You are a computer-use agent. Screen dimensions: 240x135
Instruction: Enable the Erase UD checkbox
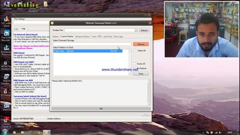coord(135,64)
